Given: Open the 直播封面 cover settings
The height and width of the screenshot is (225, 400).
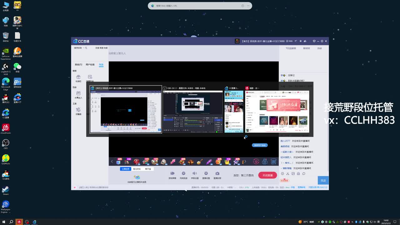Looking at the screenshot, I should 217,174.
